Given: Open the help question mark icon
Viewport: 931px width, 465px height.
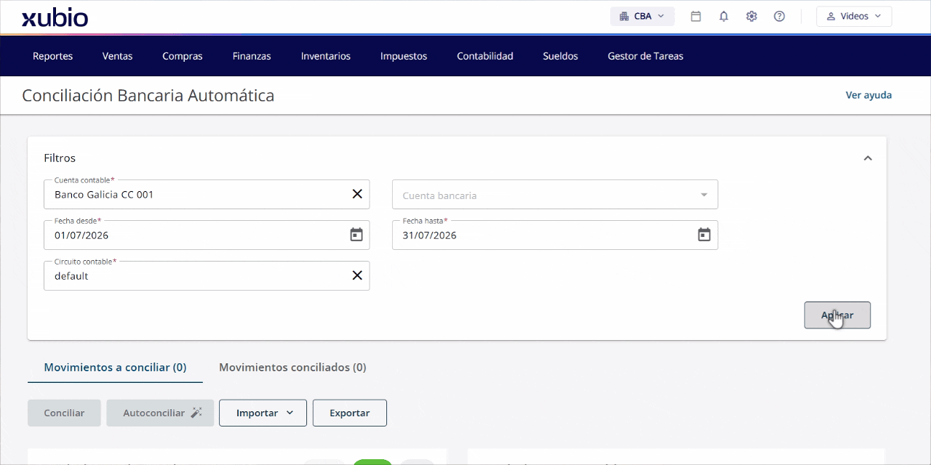Looking at the screenshot, I should tap(779, 16).
